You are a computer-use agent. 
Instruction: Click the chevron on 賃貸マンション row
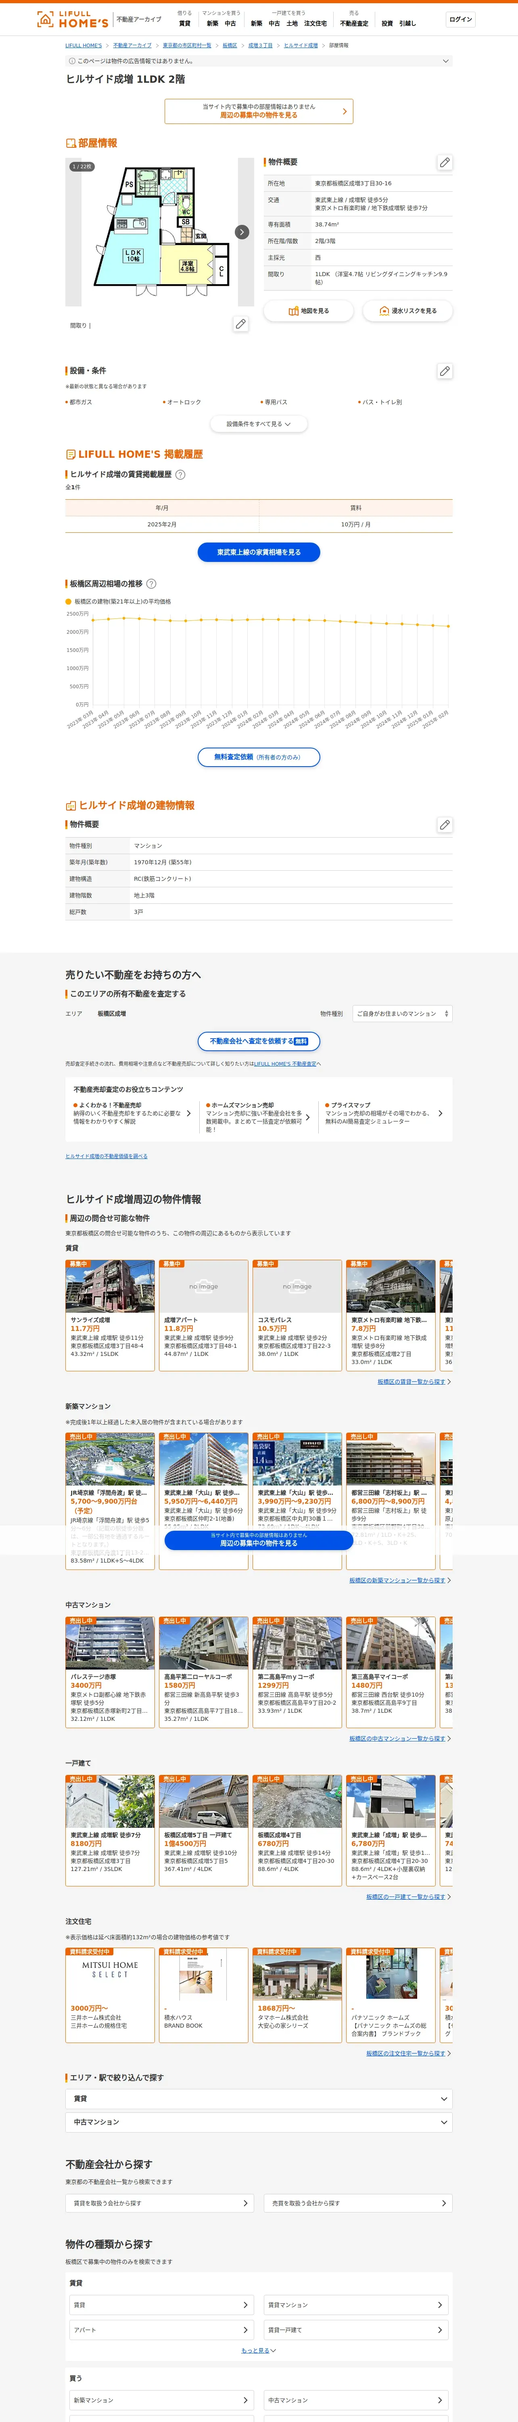[x=440, y=2305]
